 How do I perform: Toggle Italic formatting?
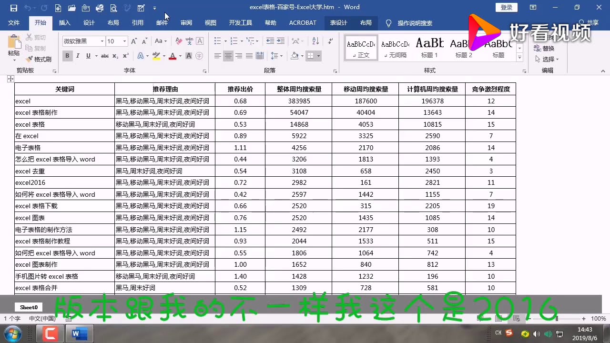click(x=78, y=56)
